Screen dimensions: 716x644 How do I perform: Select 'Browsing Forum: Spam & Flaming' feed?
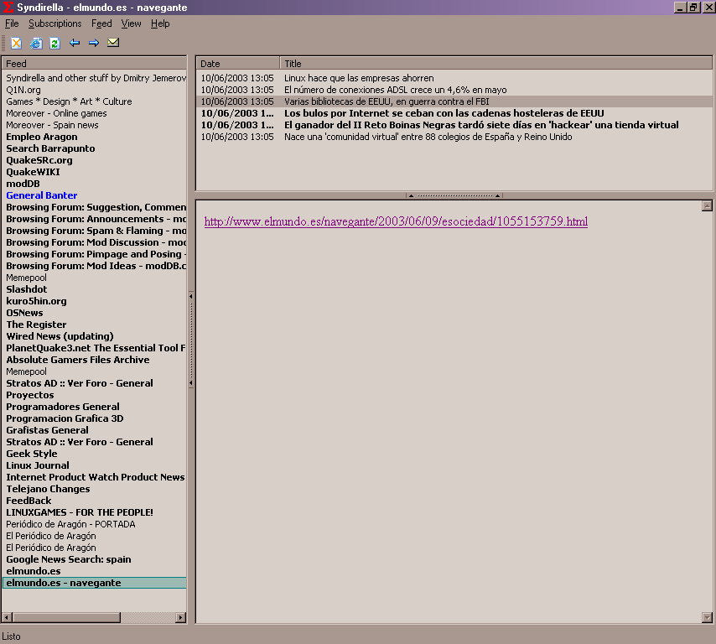[x=95, y=231]
